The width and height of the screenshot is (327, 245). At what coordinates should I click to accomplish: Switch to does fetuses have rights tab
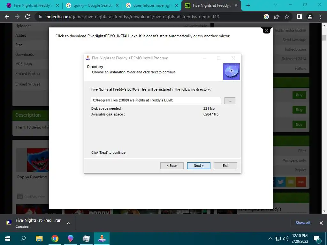click(152, 5)
